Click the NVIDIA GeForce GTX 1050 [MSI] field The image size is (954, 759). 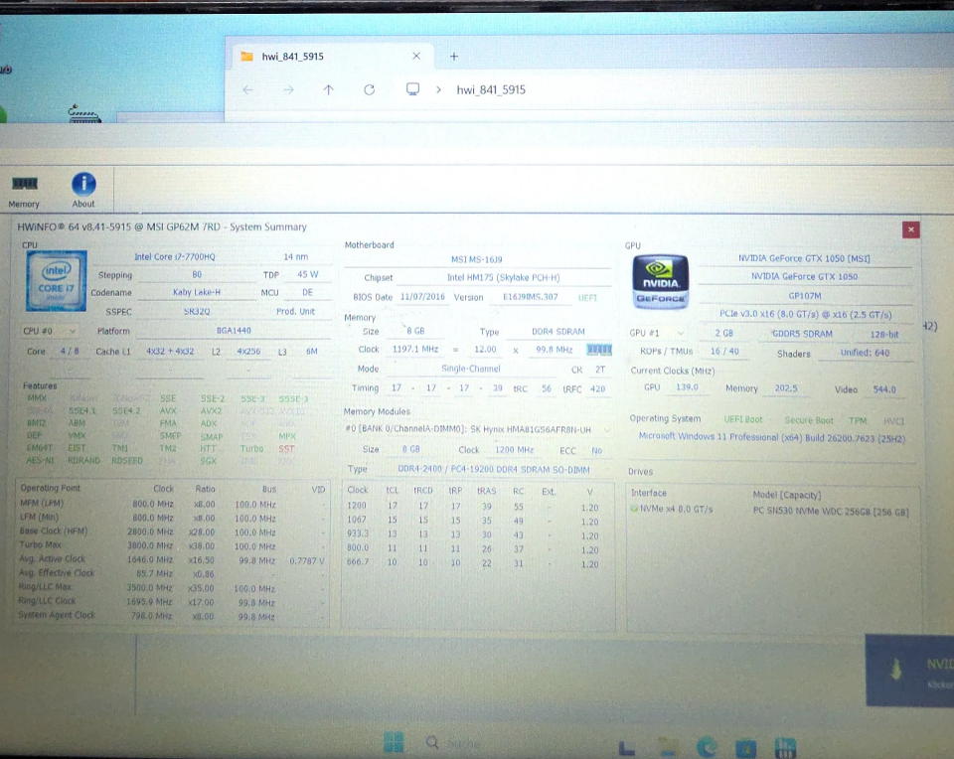(804, 259)
